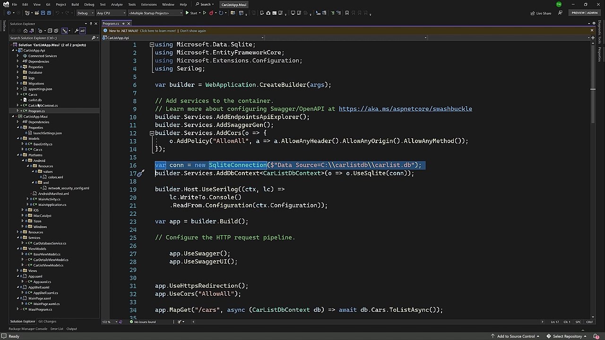Click the split editor icon above scrollbar
The width and height of the screenshot is (605, 340).
(x=593, y=38)
